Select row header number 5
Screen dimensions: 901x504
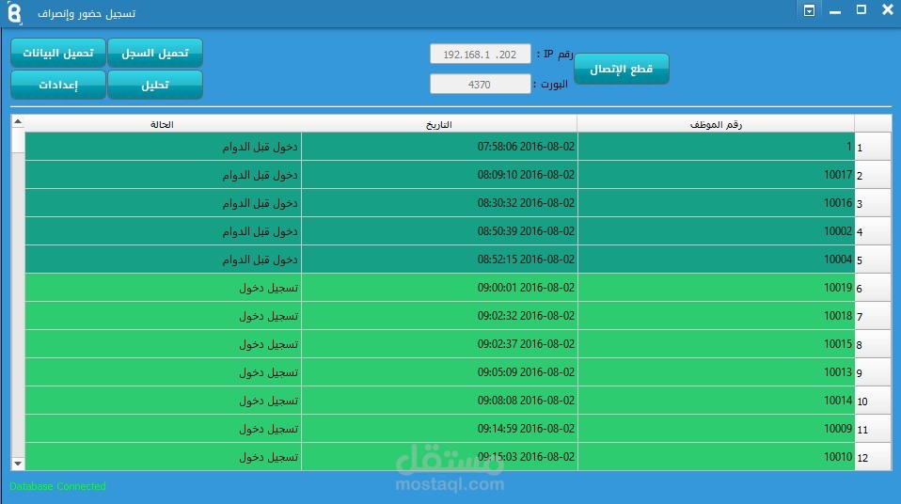(873, 260)
